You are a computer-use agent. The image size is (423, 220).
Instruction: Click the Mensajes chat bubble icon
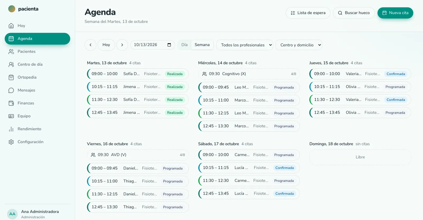(11, 90)
